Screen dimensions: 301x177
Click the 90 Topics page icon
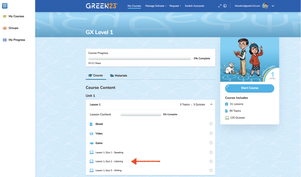tap(226, 111)
